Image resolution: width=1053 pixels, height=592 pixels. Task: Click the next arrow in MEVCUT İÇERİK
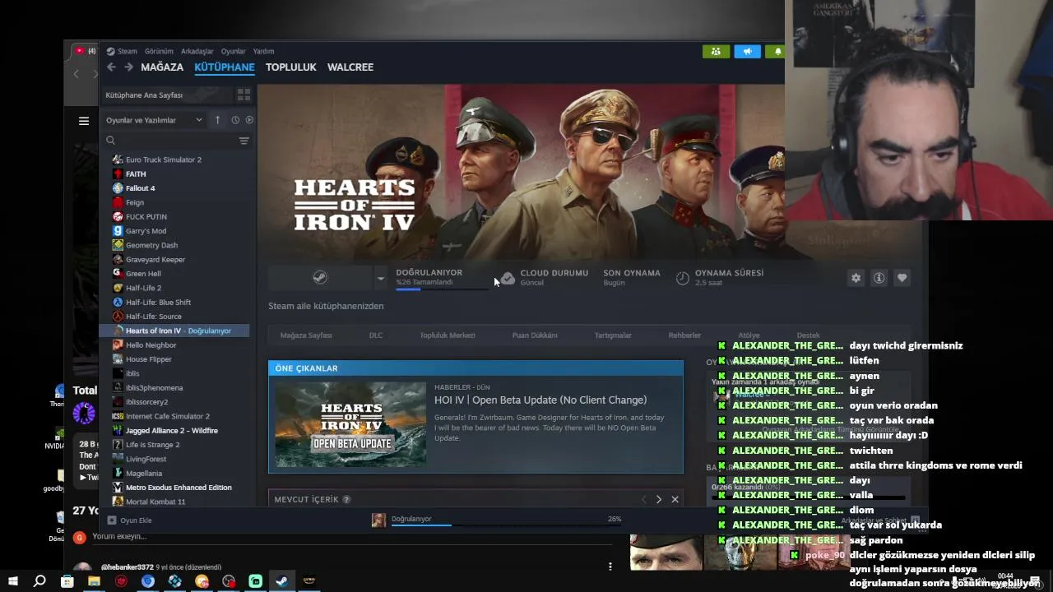(658, 499)
